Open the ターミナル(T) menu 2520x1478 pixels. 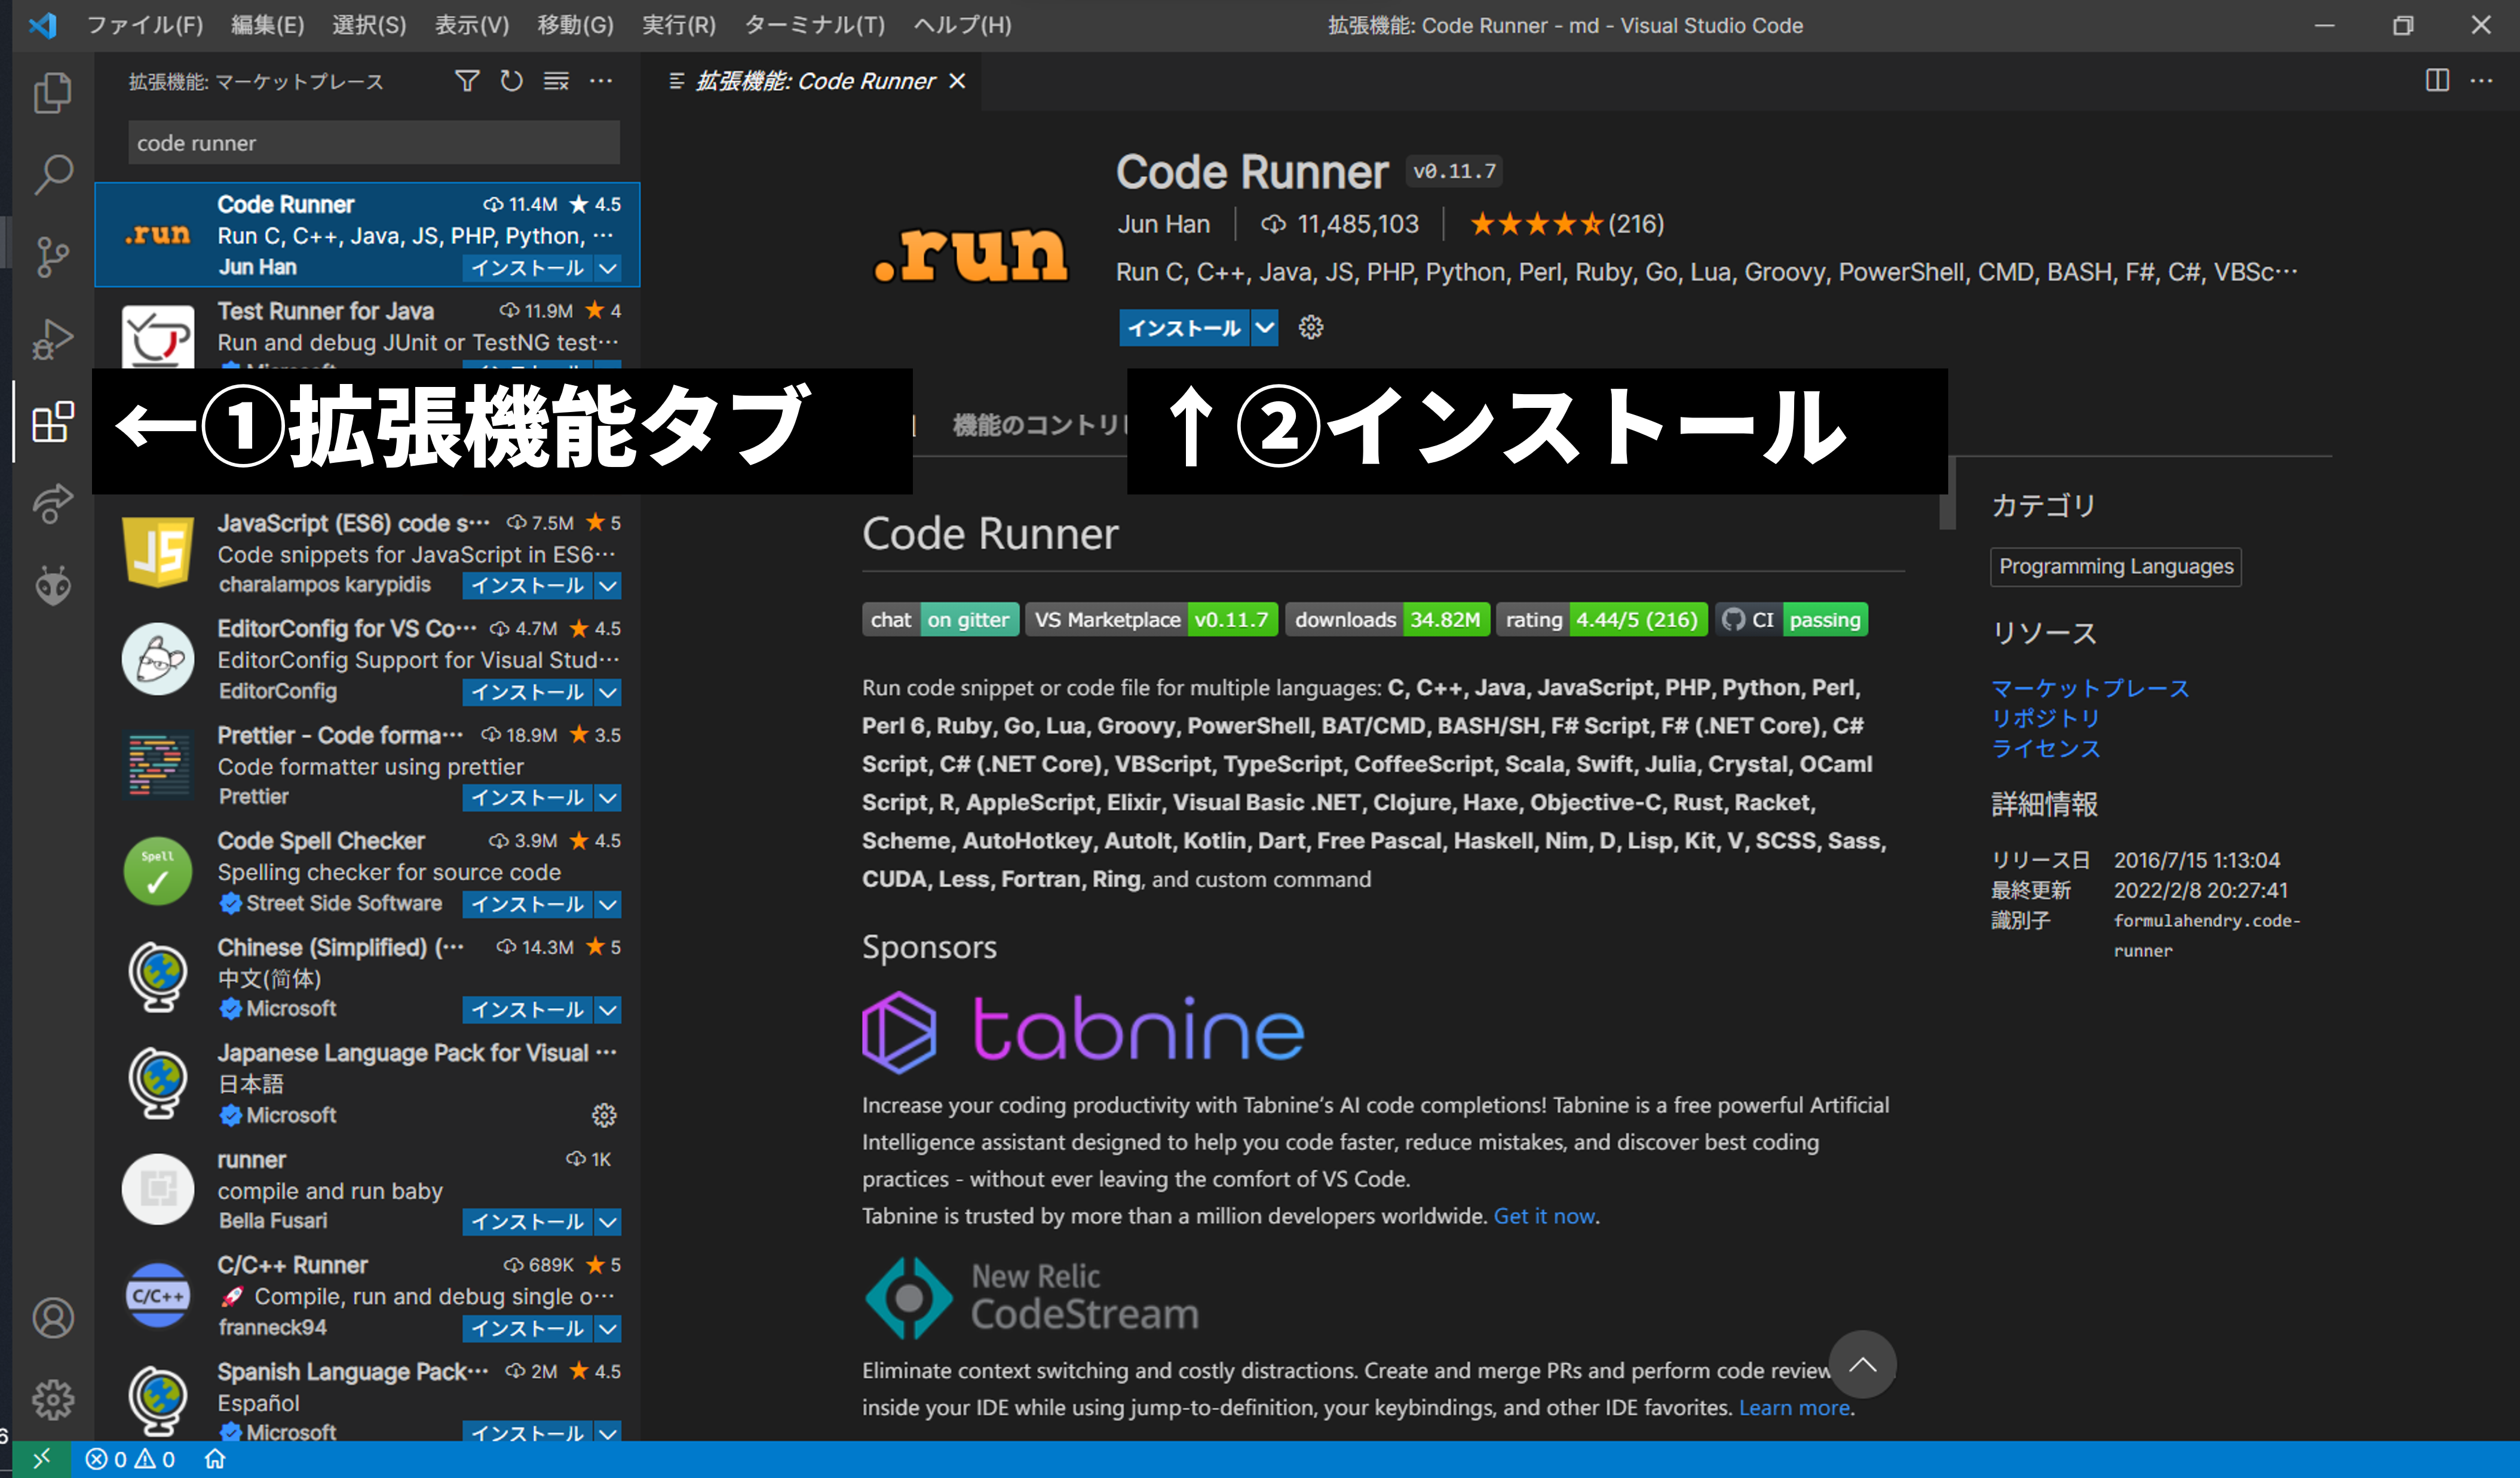[x=815, y=25]
